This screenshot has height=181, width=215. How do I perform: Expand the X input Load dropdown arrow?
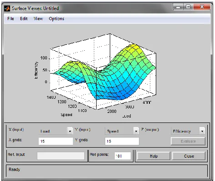[x=70, y=131]
